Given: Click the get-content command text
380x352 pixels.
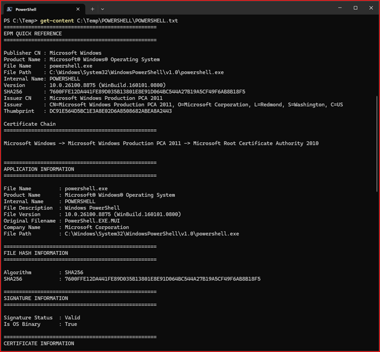Looking at the screenshot, I should click(x=57, y=21).
